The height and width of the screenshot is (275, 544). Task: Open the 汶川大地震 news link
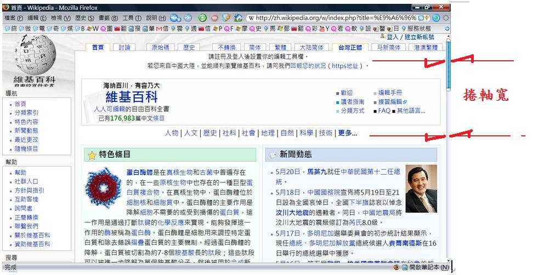(x=292, y=213)
